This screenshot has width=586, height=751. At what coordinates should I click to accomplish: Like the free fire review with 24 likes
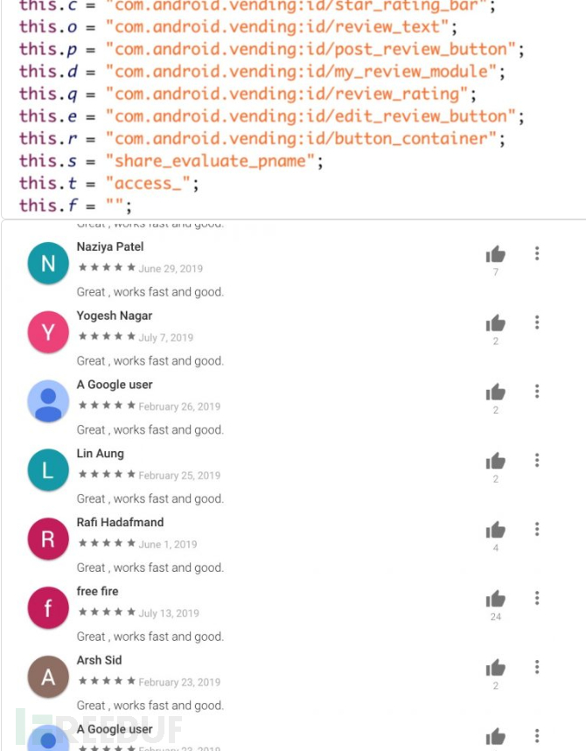[495, 599]
